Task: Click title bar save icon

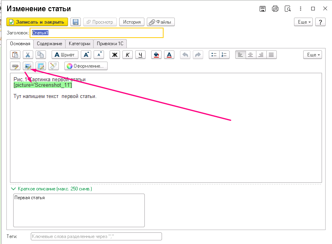Action: [262, 9]
